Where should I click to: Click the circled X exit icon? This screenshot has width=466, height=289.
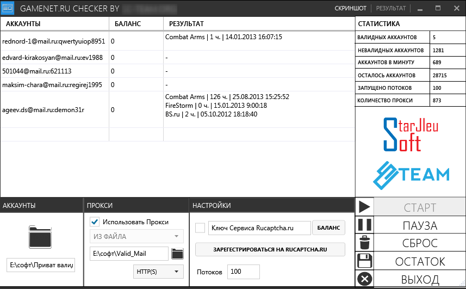coord(365,279)
